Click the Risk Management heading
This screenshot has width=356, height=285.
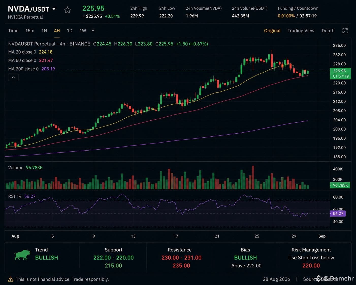[x=311, y=250]
